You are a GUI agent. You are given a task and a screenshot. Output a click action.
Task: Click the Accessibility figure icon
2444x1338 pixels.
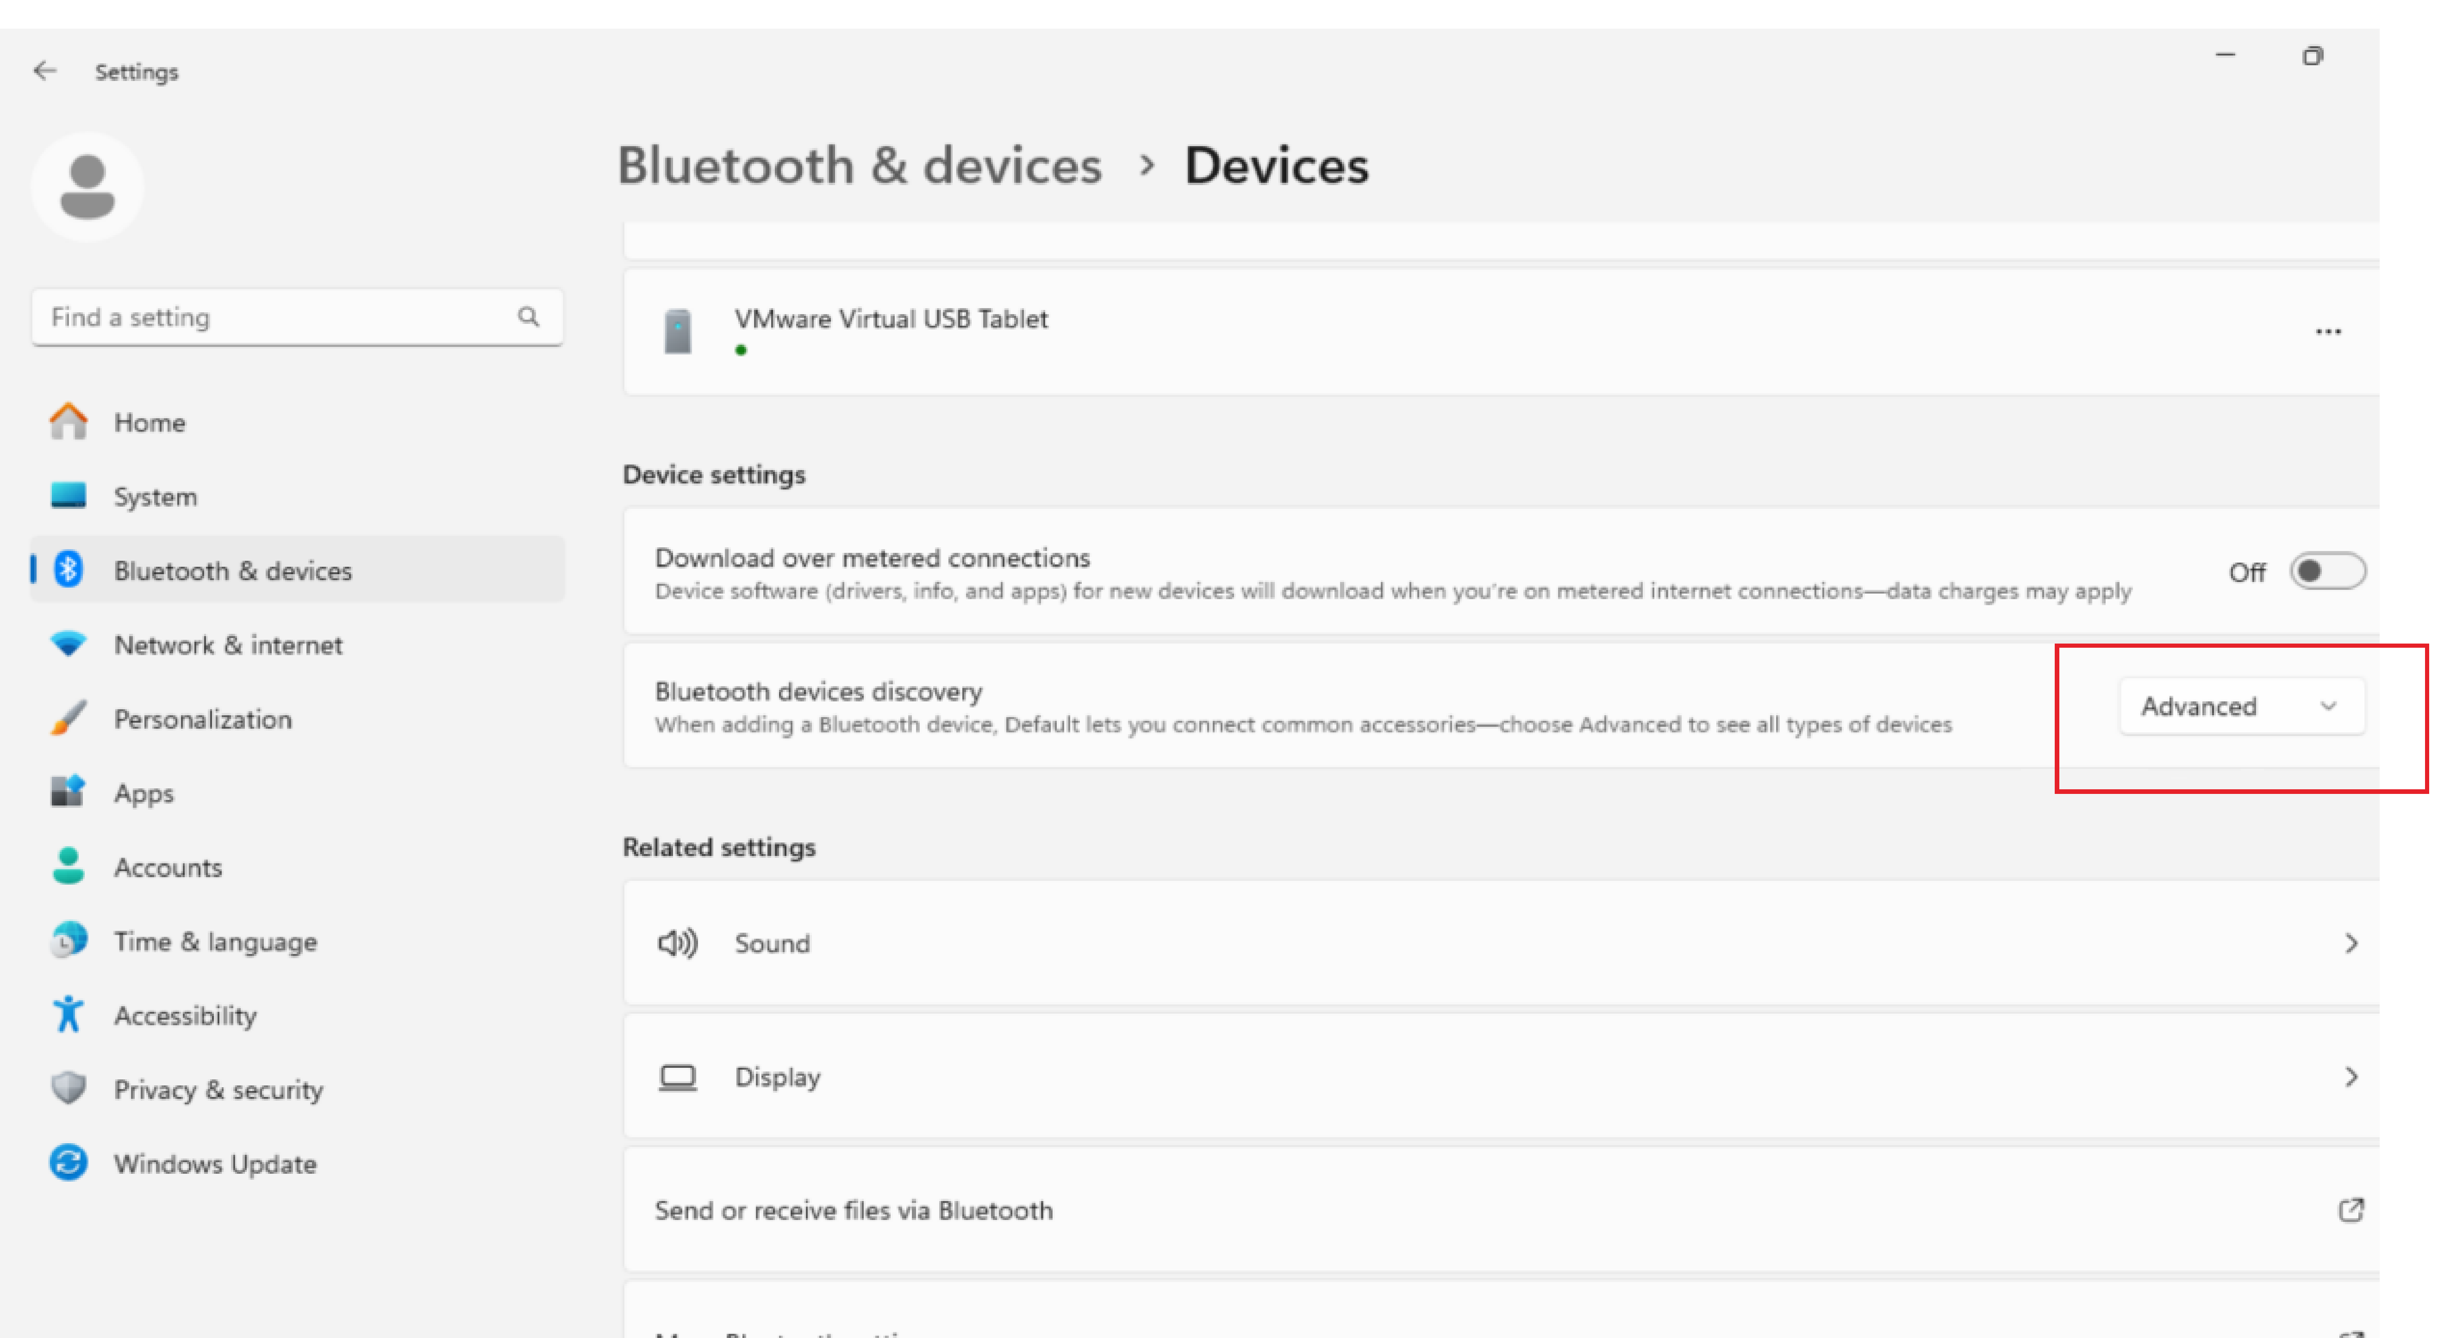click(x=69, y=1015)
